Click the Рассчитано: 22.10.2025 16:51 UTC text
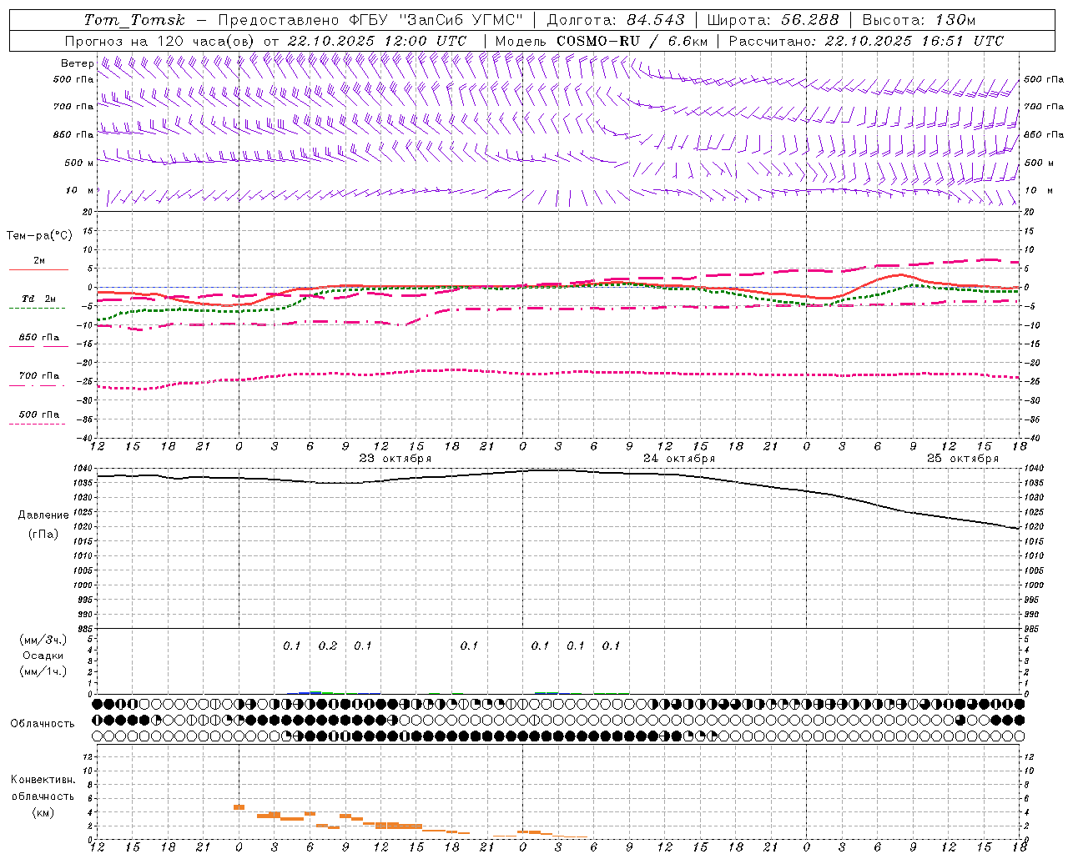This screenshot has width=1068, height=854. coord(866,41)
